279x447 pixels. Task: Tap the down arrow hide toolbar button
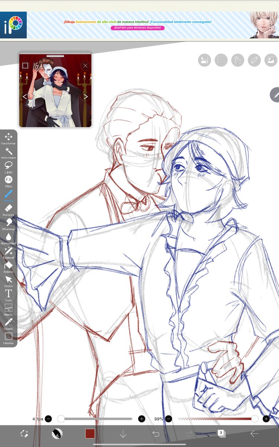[x=123, y=433]
